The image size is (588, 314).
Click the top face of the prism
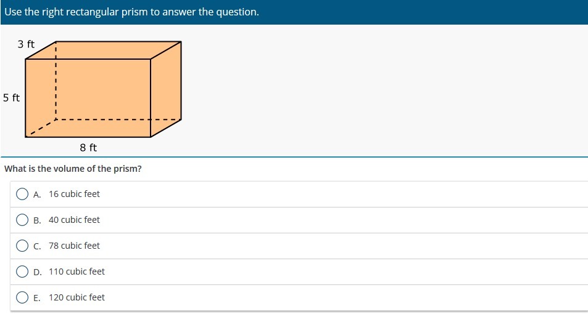tap(104, 50)
